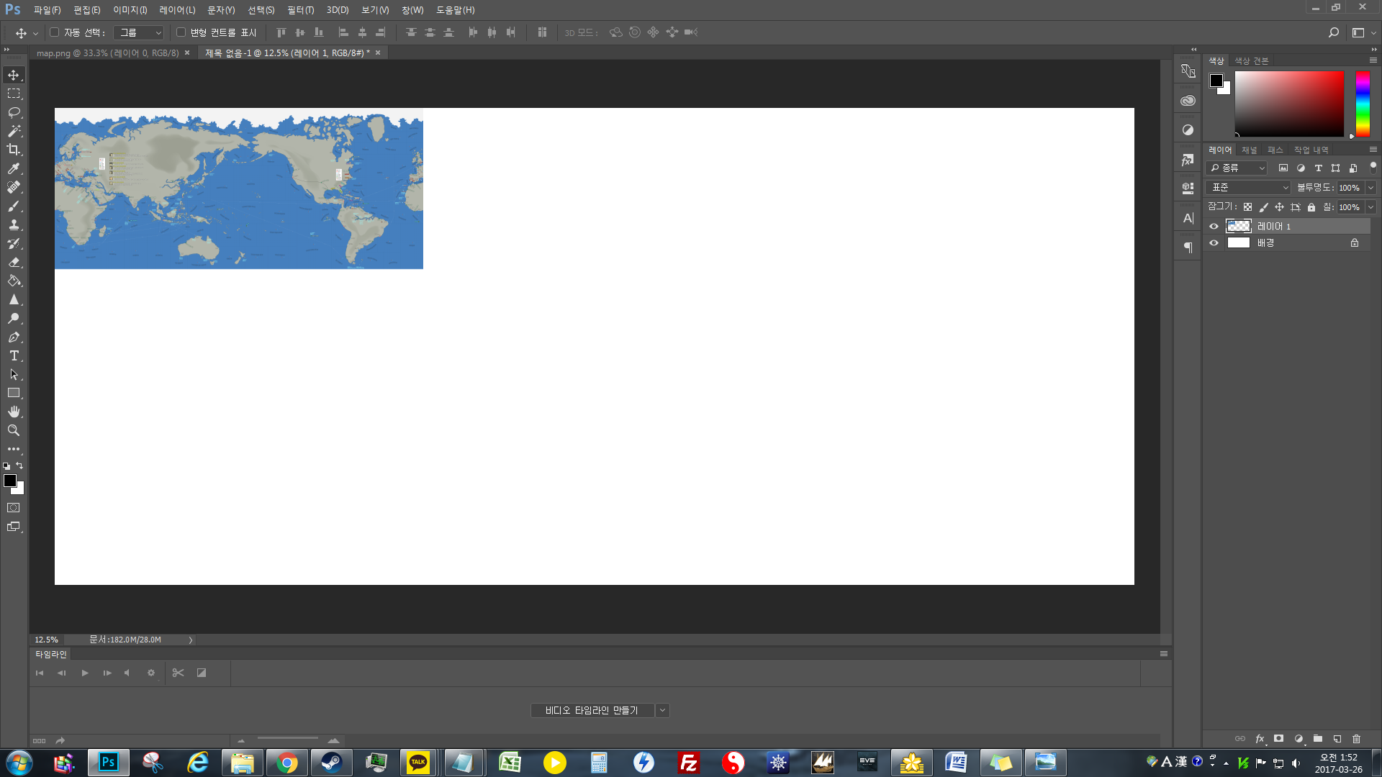Click the delete layer trash icon
Viewport: 1382px width, 777px height.
tap(1357, 739)
